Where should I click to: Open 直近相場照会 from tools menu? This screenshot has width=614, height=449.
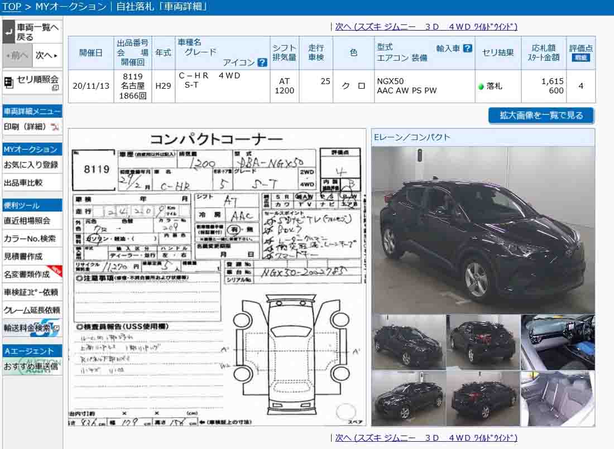pos(27,221)
